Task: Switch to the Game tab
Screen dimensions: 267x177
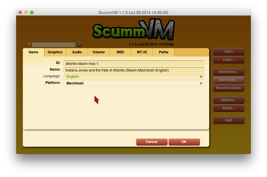Action: pos(34,52)
